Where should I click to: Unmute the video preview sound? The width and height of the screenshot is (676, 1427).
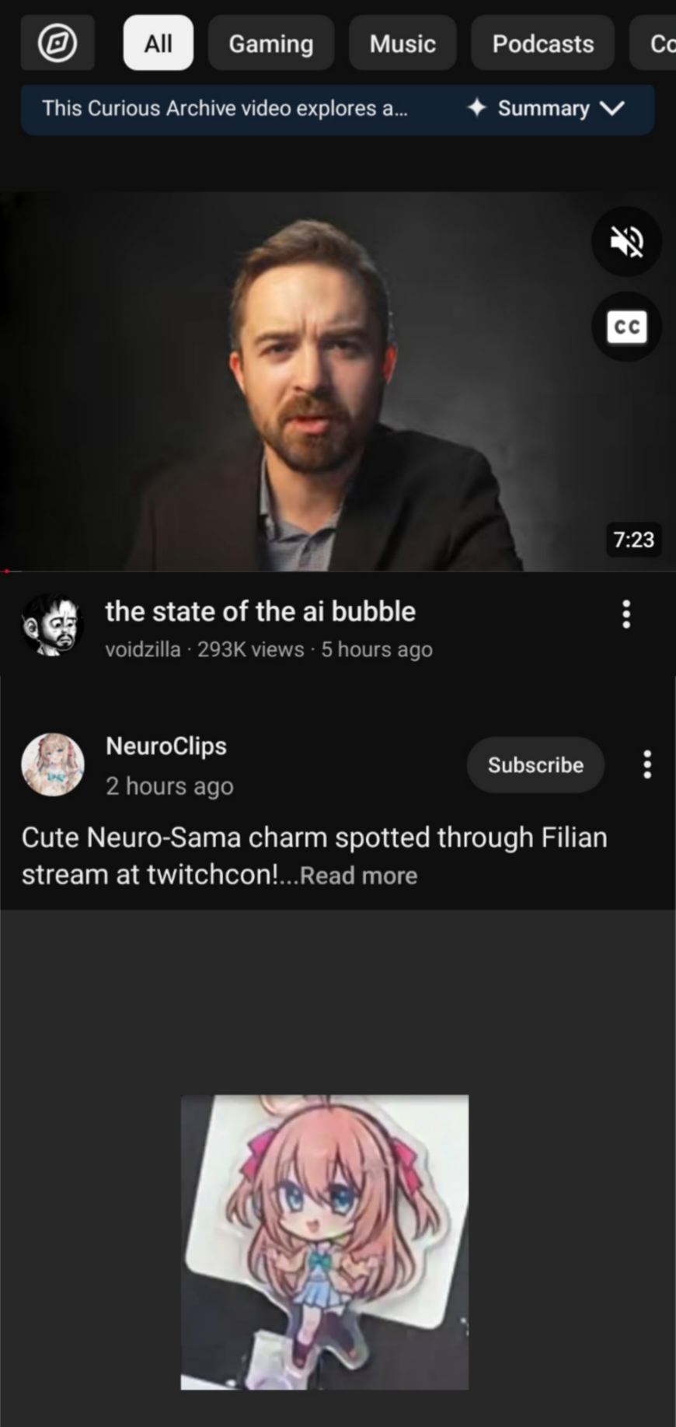[626, 242]
